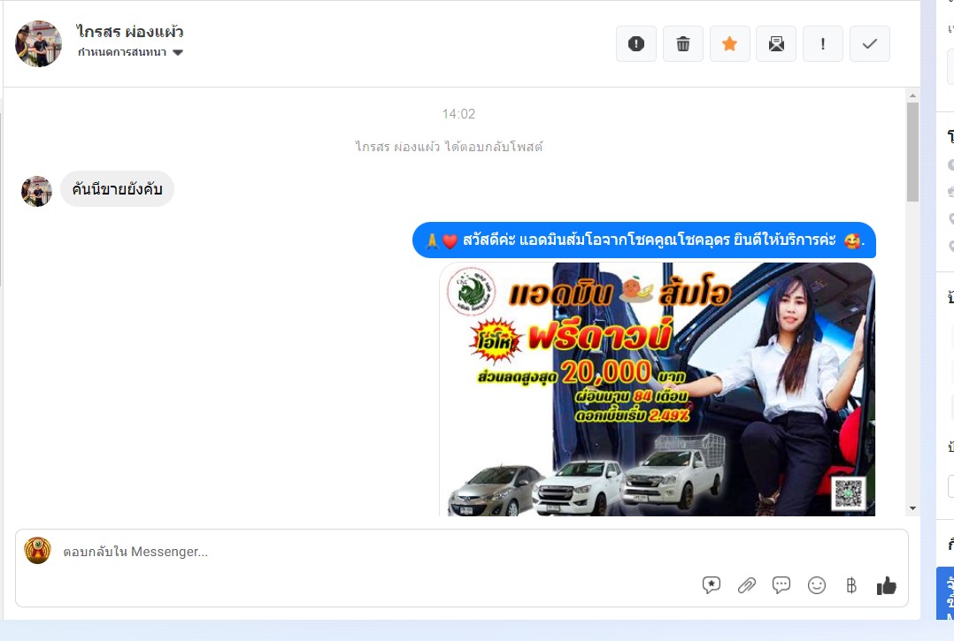Toggle the orange star follow-up icon

729,43
